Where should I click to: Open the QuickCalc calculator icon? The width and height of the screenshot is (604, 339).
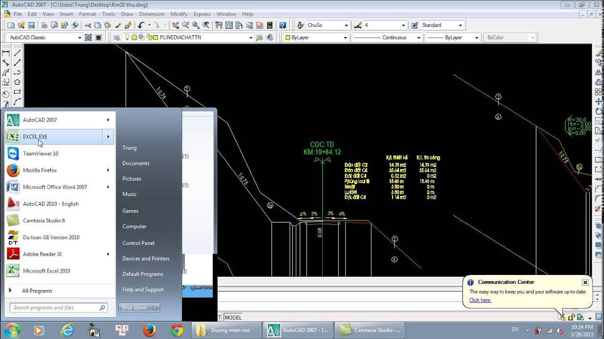(270, 25)
